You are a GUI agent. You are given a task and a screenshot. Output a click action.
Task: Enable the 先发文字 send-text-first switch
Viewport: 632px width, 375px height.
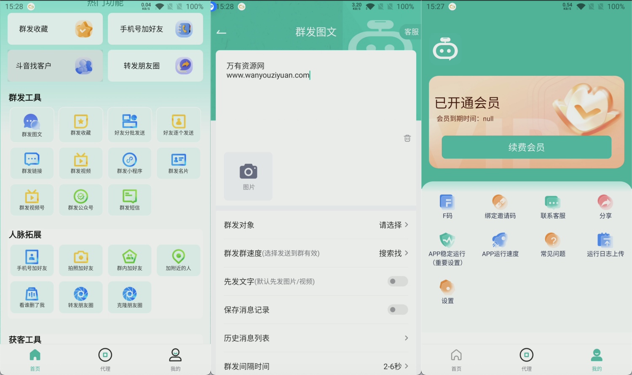(397, 281)
